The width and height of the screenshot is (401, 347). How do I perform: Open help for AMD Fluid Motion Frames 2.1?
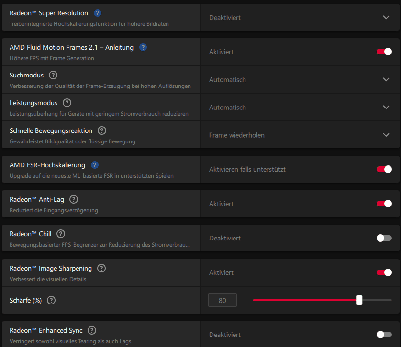click(x=143, y=47)
